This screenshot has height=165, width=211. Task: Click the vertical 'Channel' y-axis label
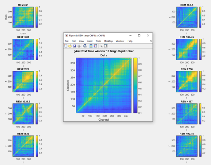68,86
